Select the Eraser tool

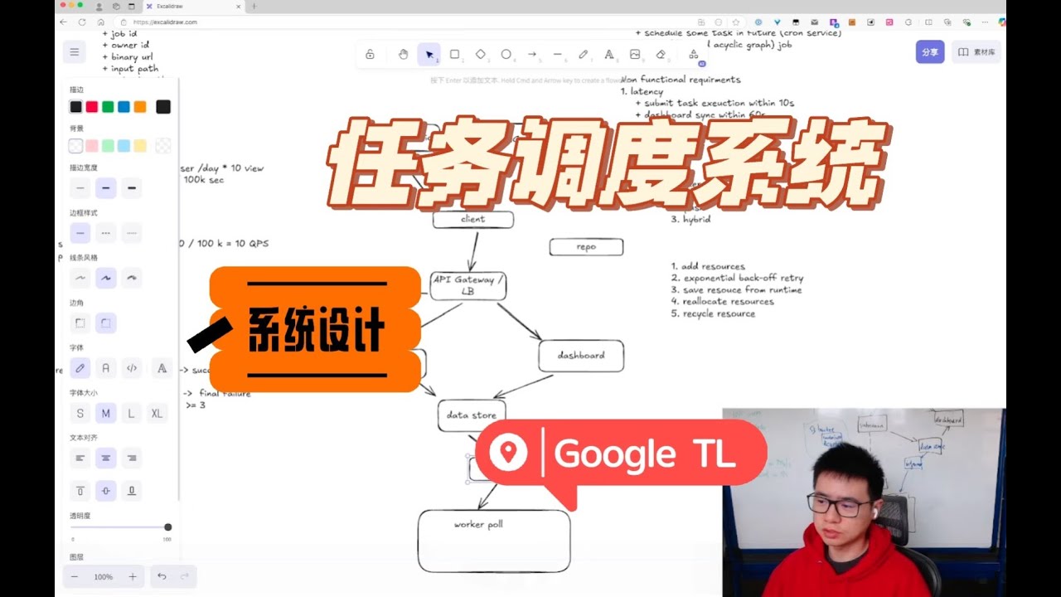[661, 55]
